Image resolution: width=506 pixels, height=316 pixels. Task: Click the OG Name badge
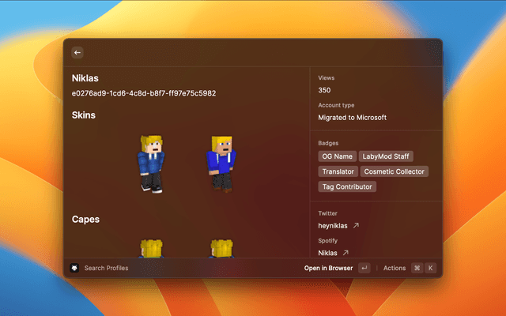(337, 156)
